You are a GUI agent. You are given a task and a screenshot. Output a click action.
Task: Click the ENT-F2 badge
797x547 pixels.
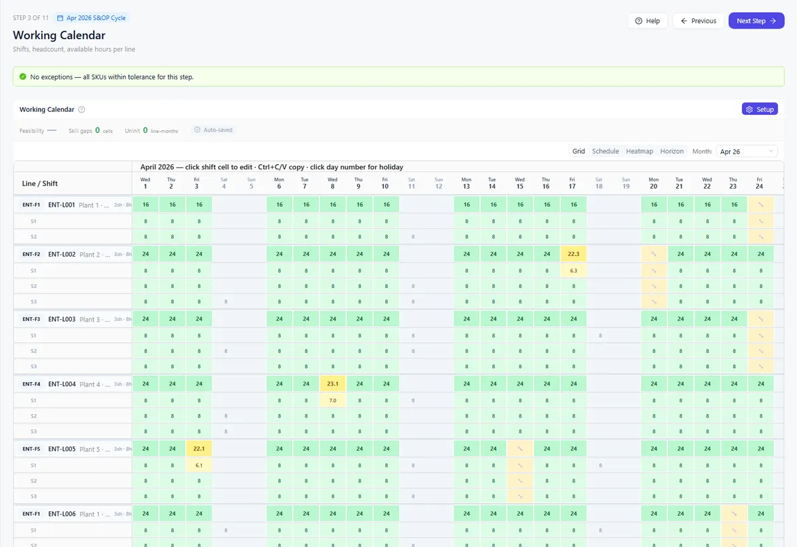tap(31, 254)
